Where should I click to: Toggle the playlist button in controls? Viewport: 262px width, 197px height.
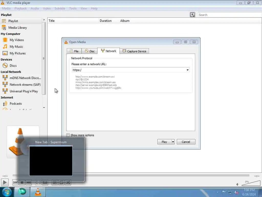click(55, 182)
